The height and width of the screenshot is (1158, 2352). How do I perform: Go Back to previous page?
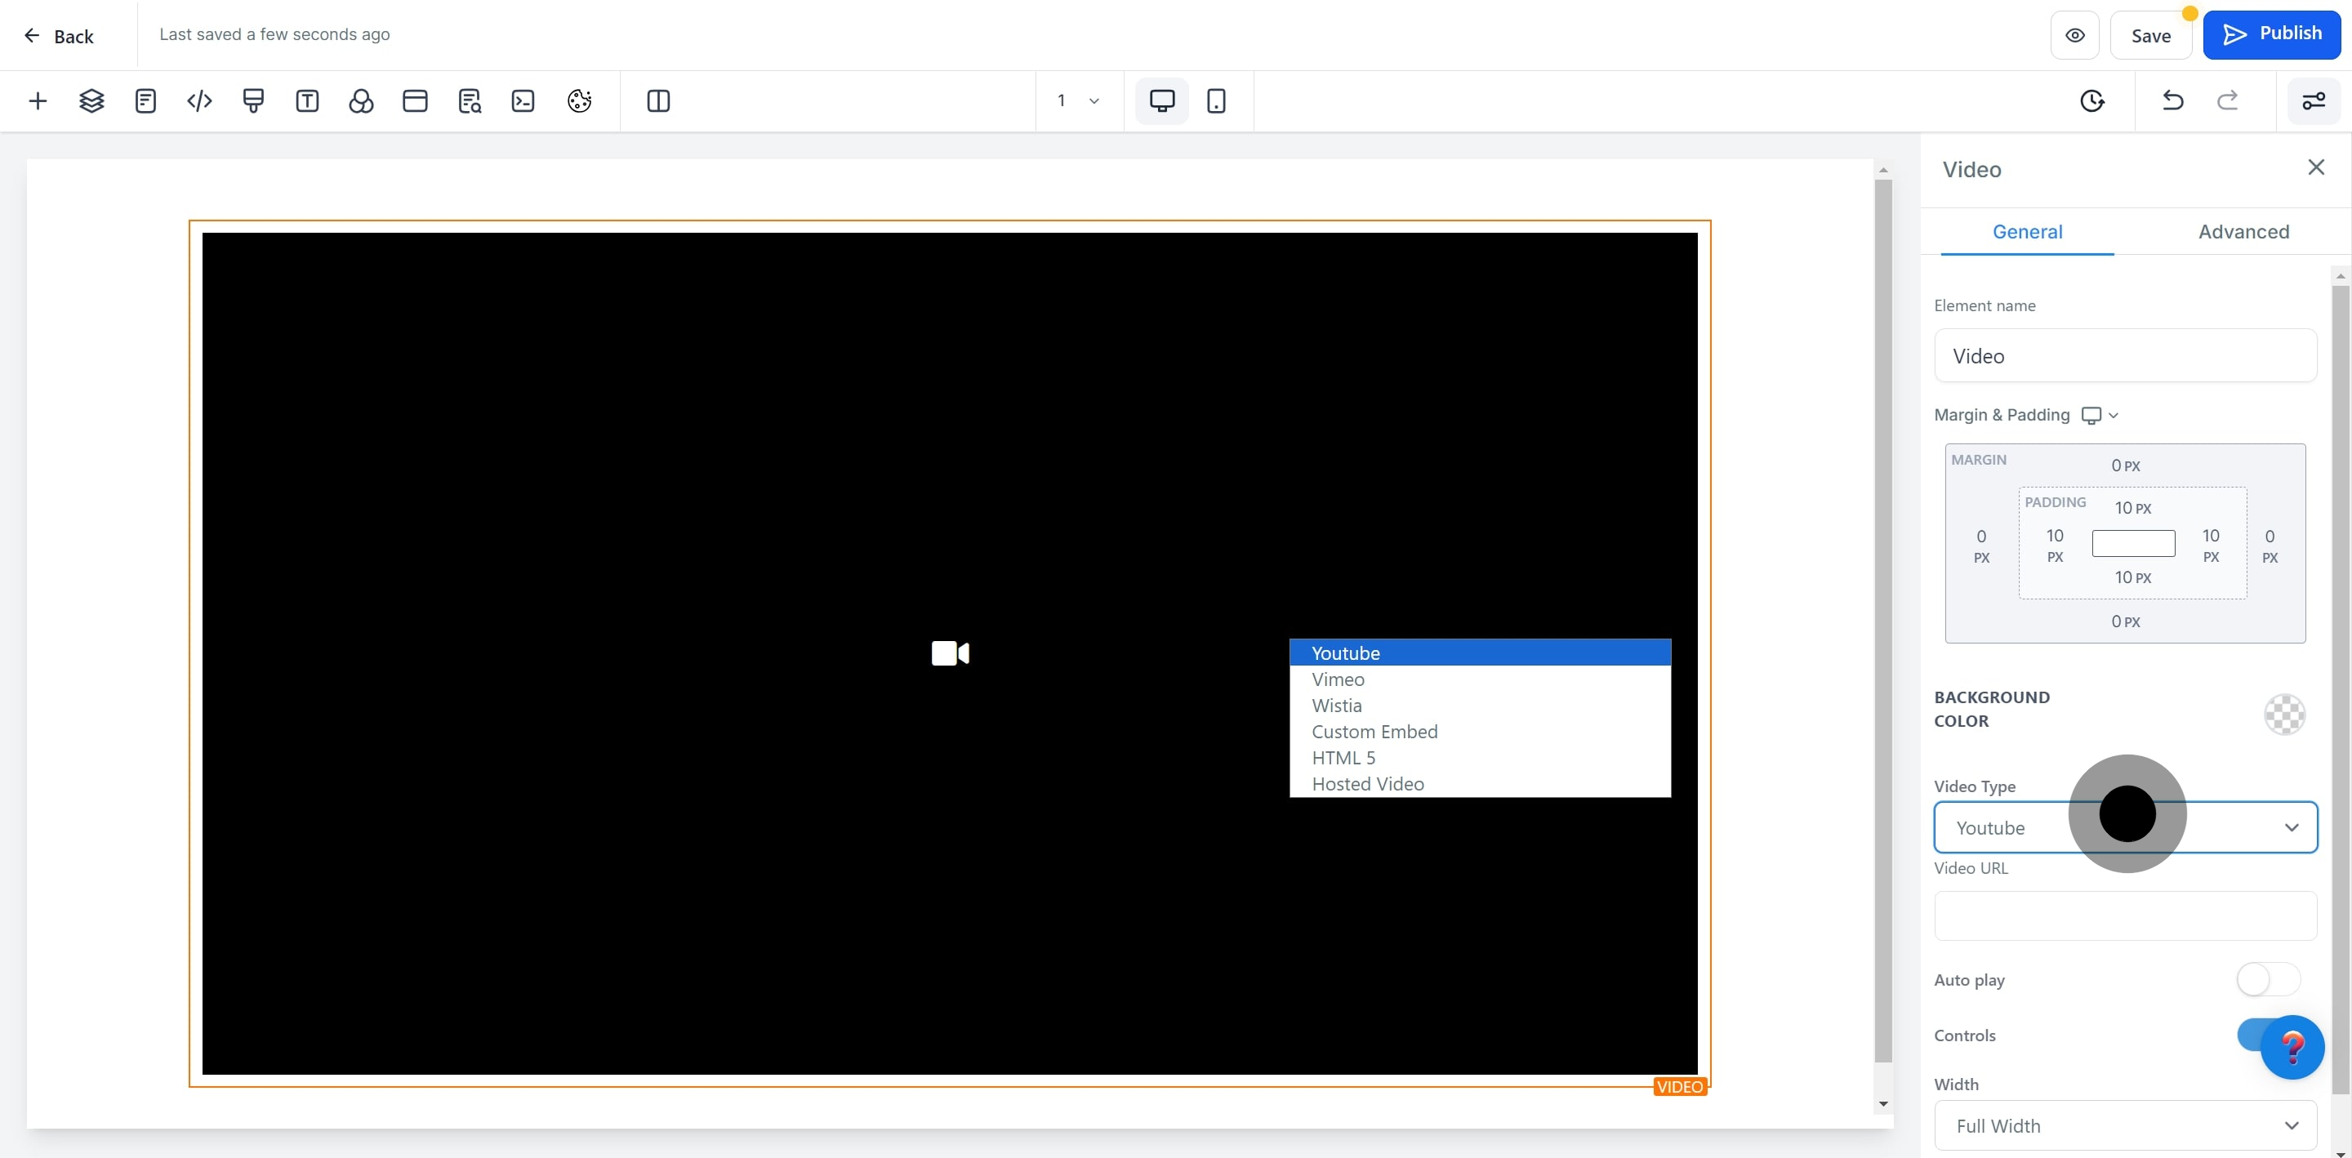pos(59,36)
